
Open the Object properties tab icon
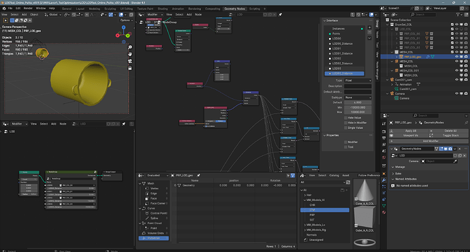tap(384, 174)
